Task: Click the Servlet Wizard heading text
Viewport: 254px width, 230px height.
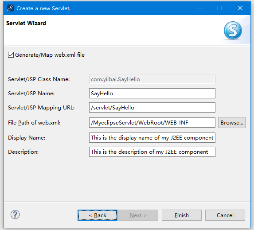Action: pyautogui.click(x=26, y=23)
